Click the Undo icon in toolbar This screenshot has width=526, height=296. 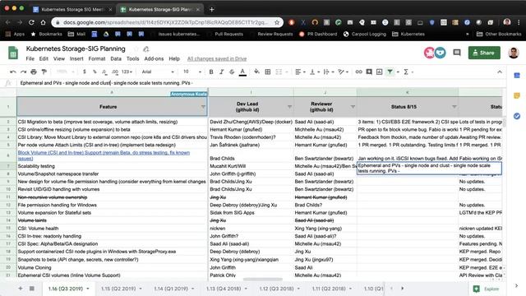[13, 72]
